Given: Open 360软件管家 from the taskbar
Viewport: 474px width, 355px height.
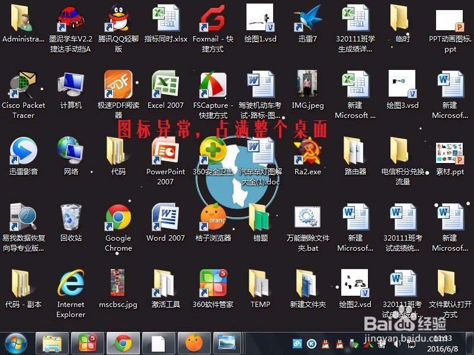Looking at the screenshot, I should click(x=88, y=344).
